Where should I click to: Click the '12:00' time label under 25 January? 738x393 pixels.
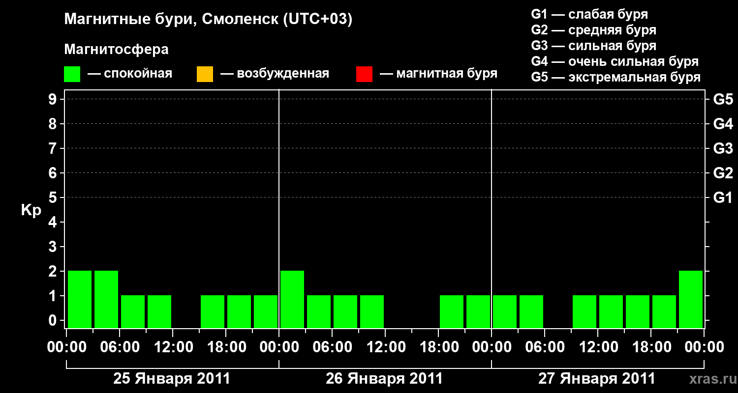(x=173, y=347)
